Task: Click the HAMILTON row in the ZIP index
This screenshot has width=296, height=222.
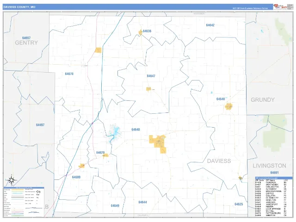Action: pos(271,200)
